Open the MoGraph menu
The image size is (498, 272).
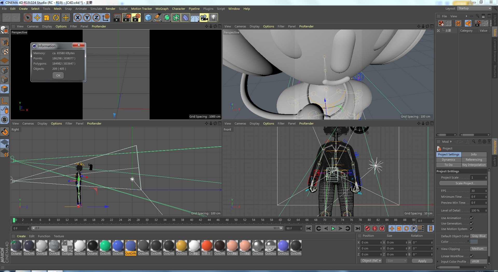click(162, 9)
